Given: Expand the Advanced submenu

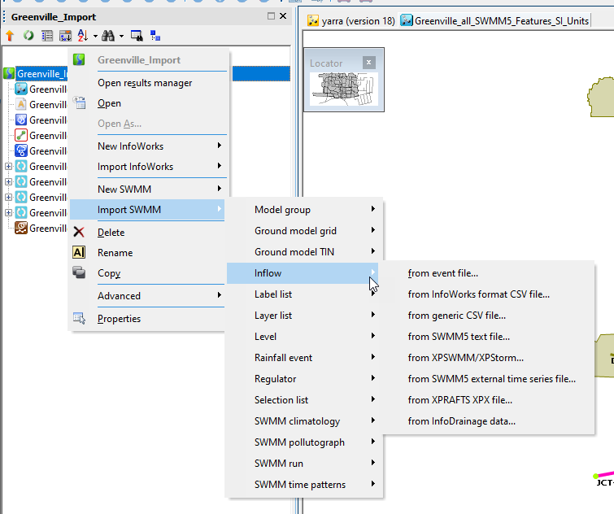Looking at the screenshot, I should [148, 296].
